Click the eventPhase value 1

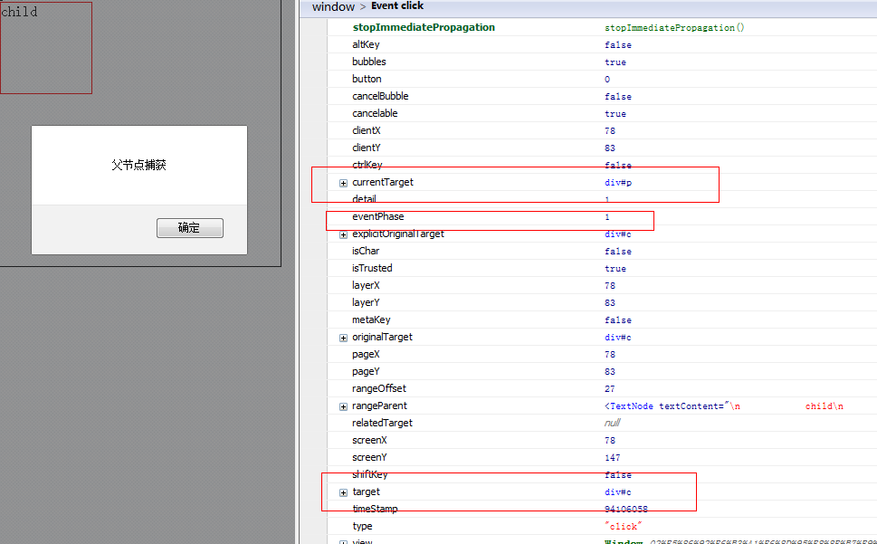[607, 217]
